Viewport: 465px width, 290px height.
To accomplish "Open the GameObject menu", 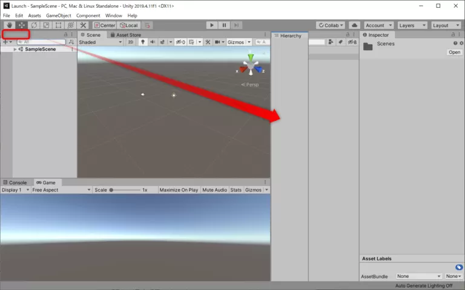I will pyautogui.click(x=59, y=15).
